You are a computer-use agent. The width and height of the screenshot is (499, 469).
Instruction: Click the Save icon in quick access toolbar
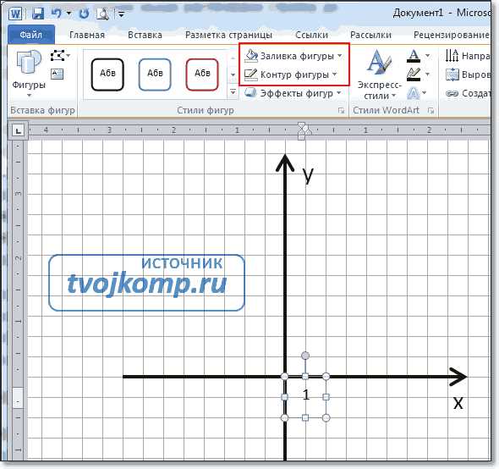[38, 14]
